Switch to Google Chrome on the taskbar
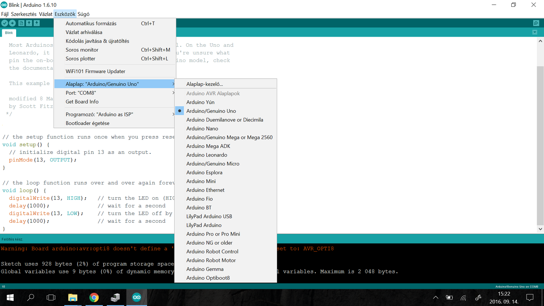The height and width of the screenshot is (306, 544). [x=94, y=297]
